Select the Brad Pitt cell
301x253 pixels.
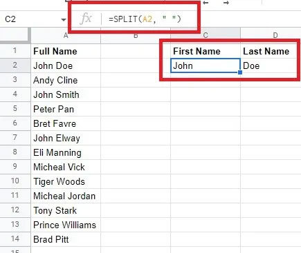coord(66,239)
